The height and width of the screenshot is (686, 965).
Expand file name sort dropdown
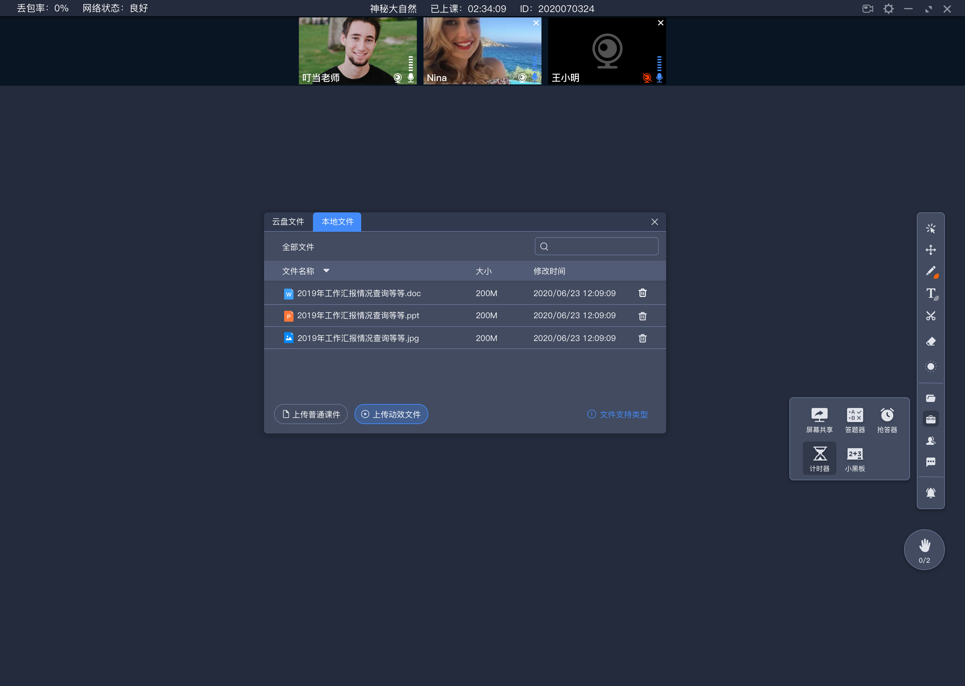point(327,270)
